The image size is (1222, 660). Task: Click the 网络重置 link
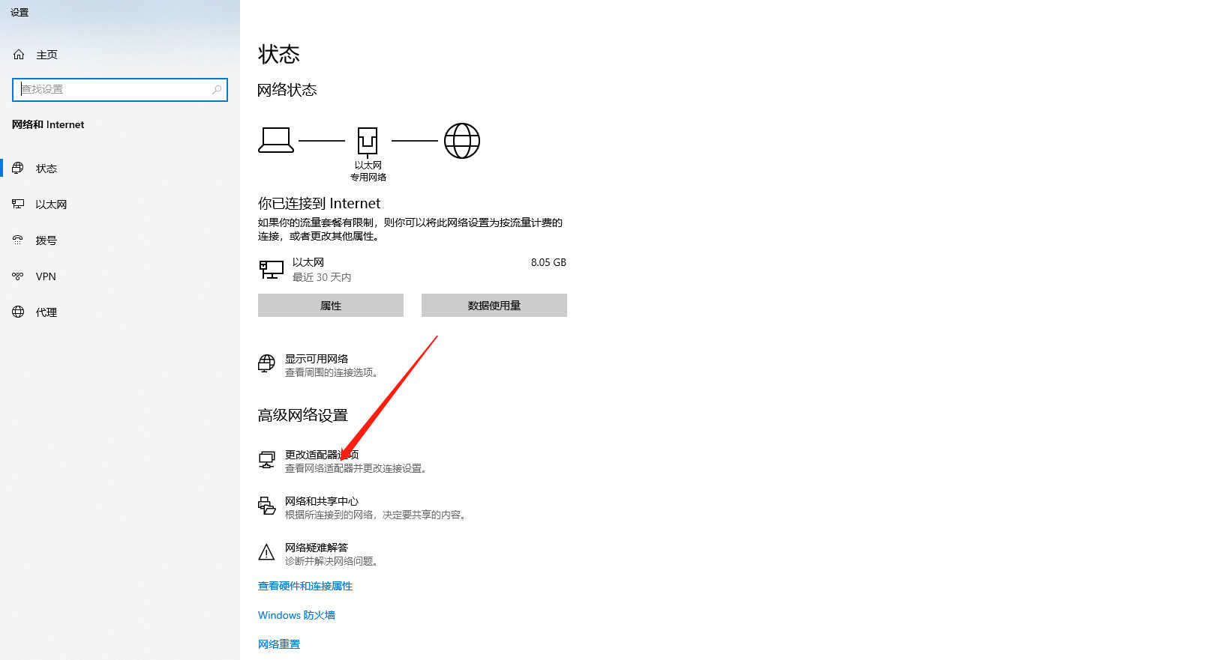[278, 644]
